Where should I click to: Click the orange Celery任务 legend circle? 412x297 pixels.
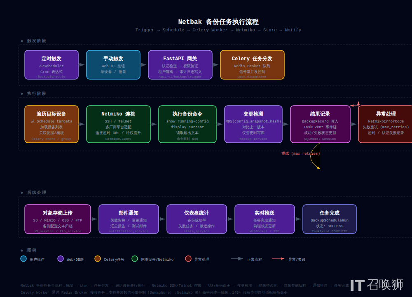[98, 259]
